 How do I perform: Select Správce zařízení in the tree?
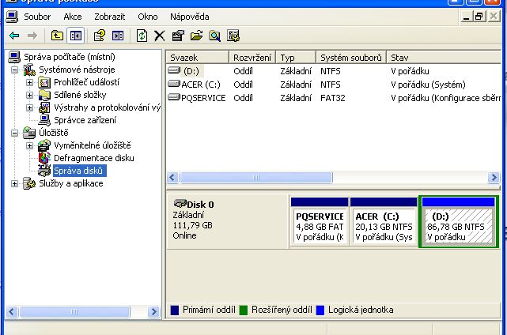85,120
